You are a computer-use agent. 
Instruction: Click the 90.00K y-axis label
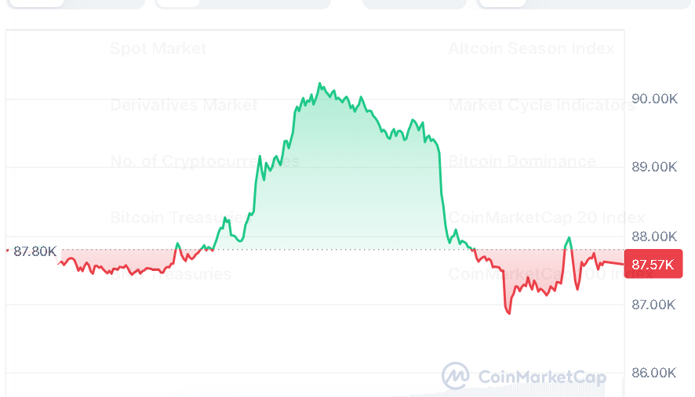(654, 99)
